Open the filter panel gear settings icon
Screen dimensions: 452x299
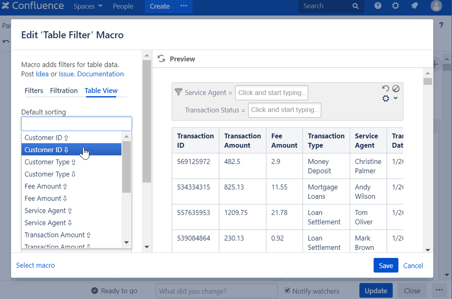coord(385,98)
